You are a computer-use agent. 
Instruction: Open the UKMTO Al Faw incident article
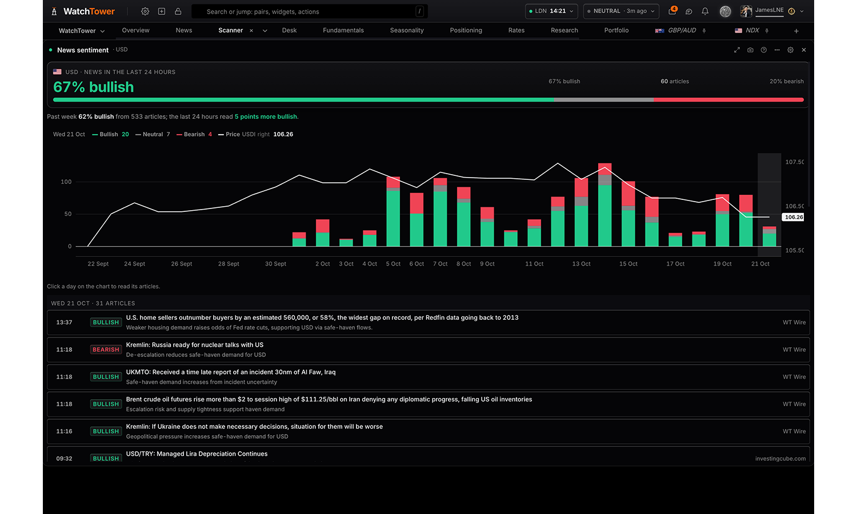tap(428, 377)
